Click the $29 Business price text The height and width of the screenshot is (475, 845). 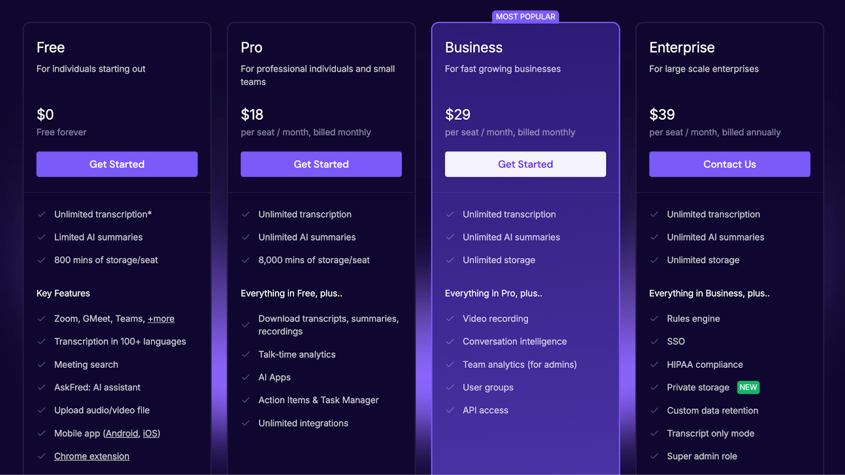tap(457, 115)
